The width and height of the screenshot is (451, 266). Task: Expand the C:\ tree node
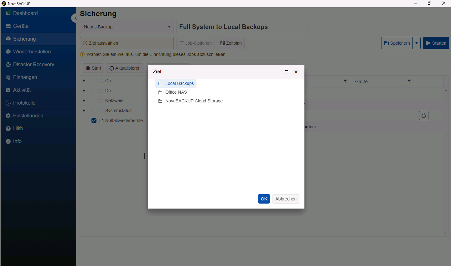(x=84, y=81)
